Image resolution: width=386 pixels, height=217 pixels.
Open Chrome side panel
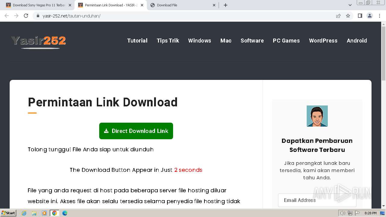(360, 16)
